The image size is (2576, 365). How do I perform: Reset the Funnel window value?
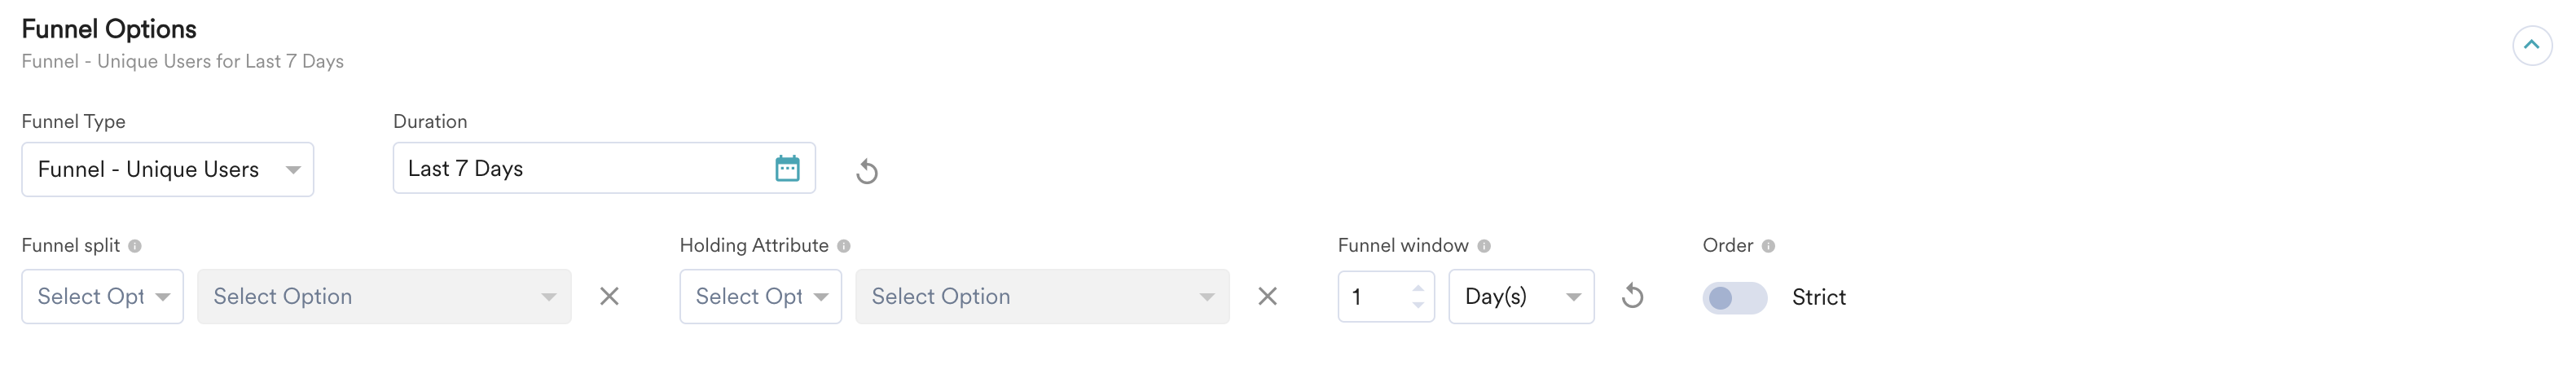[1632, 296]
